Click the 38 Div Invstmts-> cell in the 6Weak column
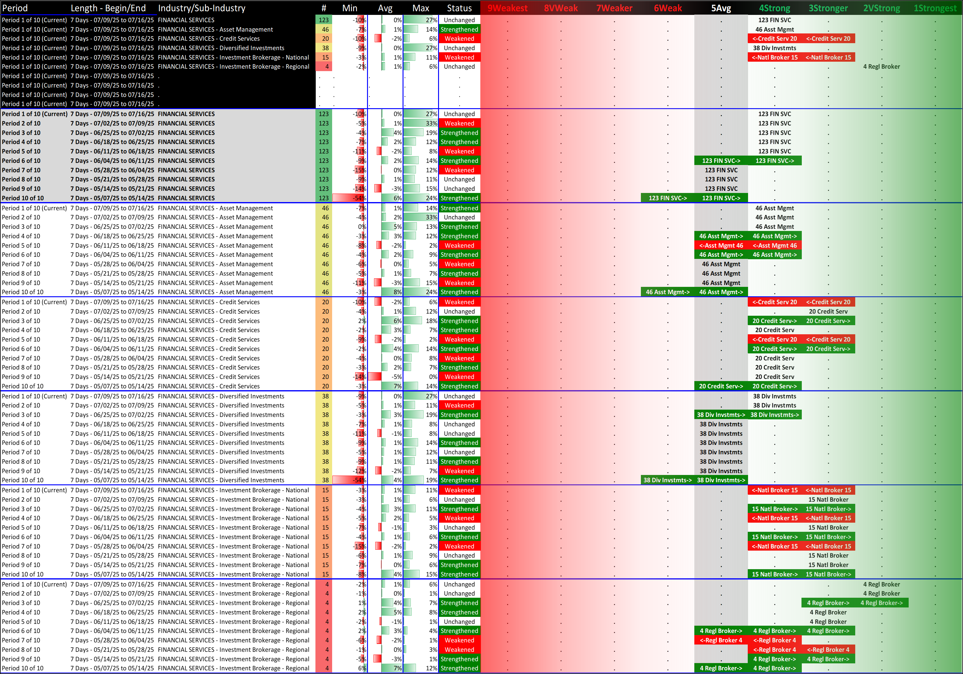The width and height of the screenshot is (963, 674). tap(667, 480)
